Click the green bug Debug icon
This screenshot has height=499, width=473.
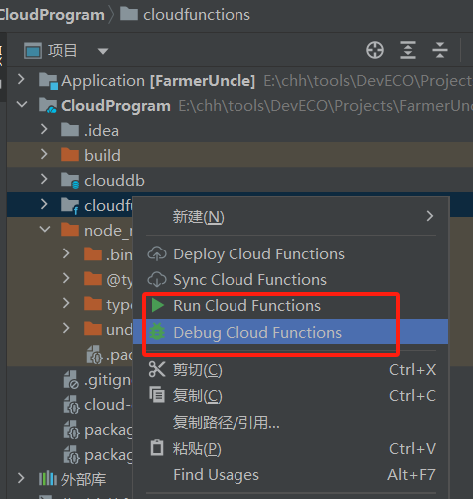coord(157,332)
